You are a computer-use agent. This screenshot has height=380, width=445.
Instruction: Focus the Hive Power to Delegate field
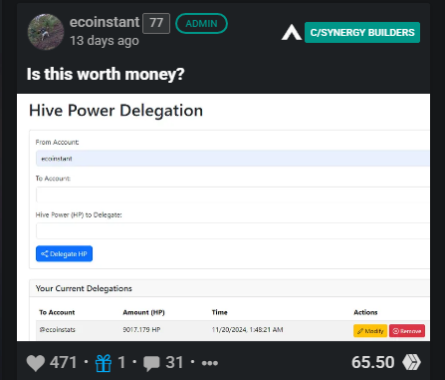[233, 230]
